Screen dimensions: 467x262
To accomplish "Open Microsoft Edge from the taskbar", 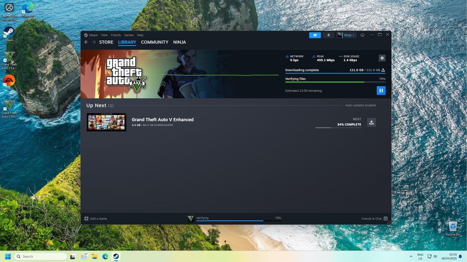I will pyautogui.click(x=105, y=256).
